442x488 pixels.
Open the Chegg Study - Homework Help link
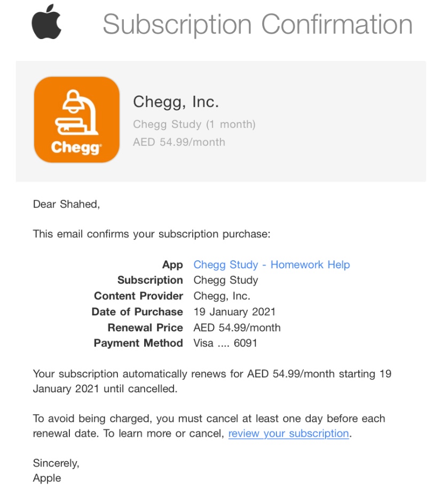pos(272,265)
